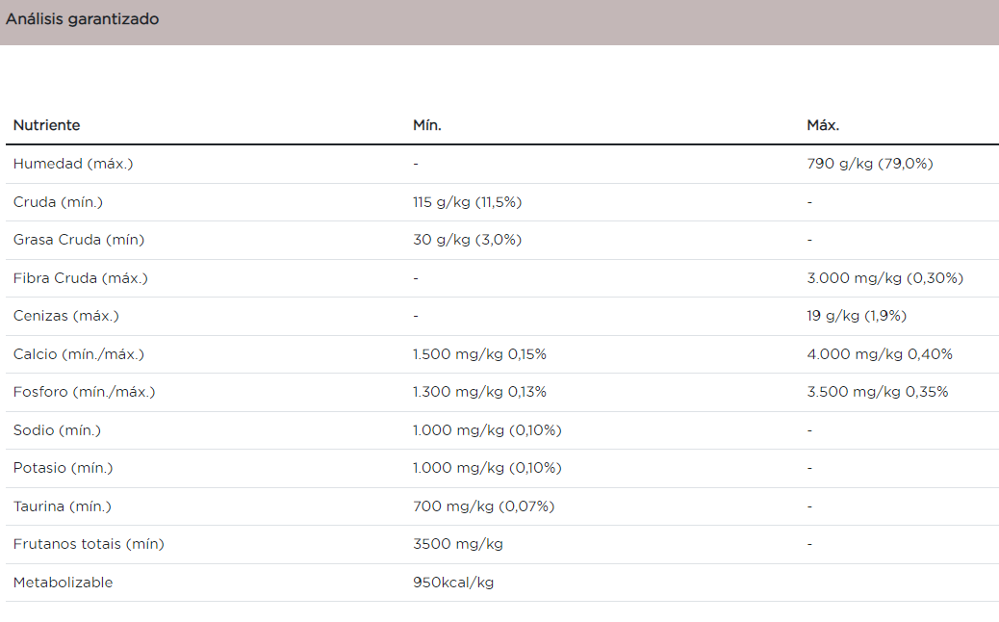Click the Taurina 700 mg/kg (0,07%) value
The height and width of the screenshot is (622, 999).
tap(483, 506)
